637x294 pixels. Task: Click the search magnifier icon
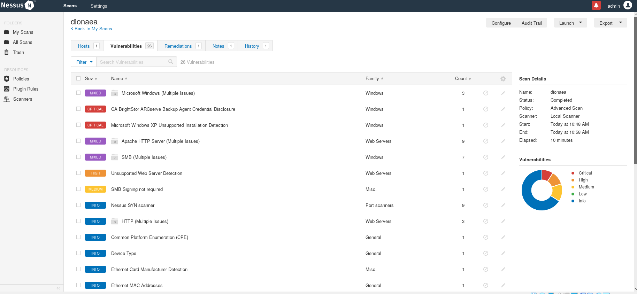pos(171,62)
